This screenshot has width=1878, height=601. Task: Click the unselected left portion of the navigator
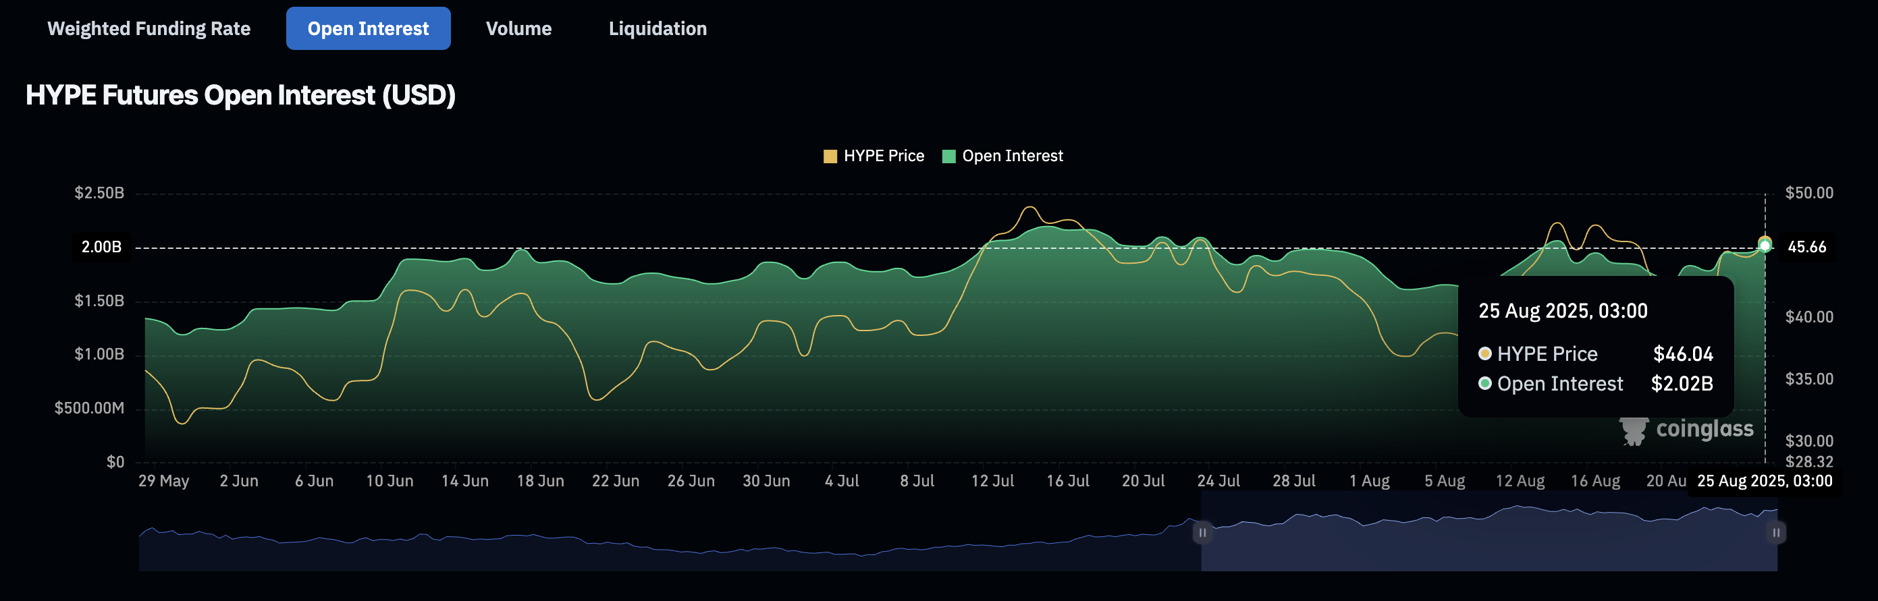[656, 546]
